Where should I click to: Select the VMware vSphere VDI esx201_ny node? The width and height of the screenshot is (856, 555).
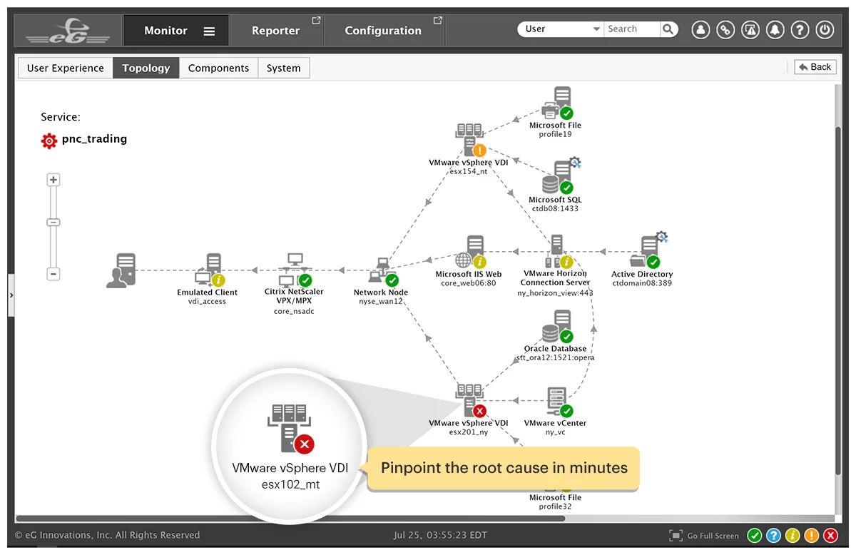[470, 400]
